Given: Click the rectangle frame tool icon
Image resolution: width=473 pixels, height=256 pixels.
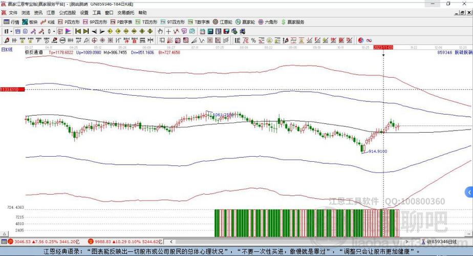Looking at the screenshot, I should (161, 40).
